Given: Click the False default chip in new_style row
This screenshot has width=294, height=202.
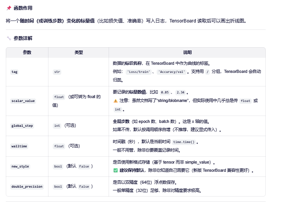Looking at the screenshot, I should coord(84,166).
